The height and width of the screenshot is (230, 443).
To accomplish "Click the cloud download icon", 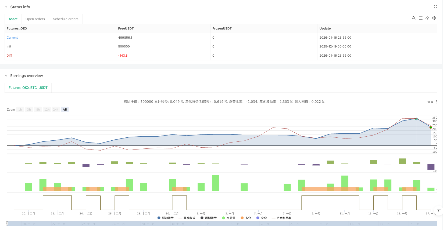I will (x=427, y=18).
